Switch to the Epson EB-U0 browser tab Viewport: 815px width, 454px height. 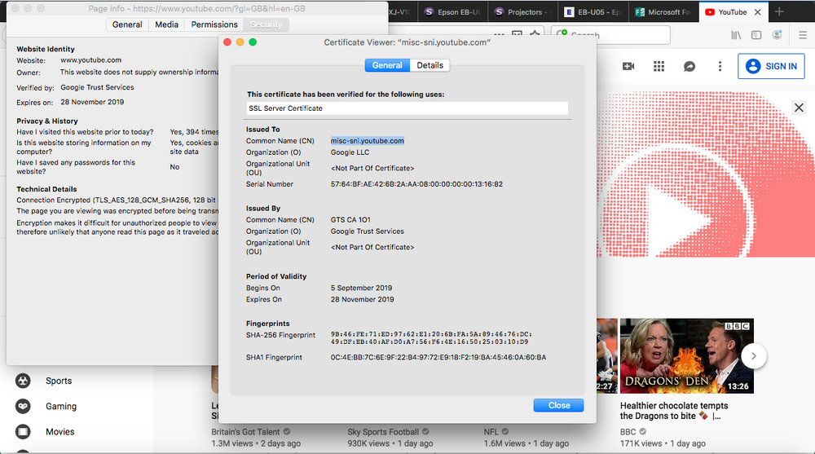(452, 12)
